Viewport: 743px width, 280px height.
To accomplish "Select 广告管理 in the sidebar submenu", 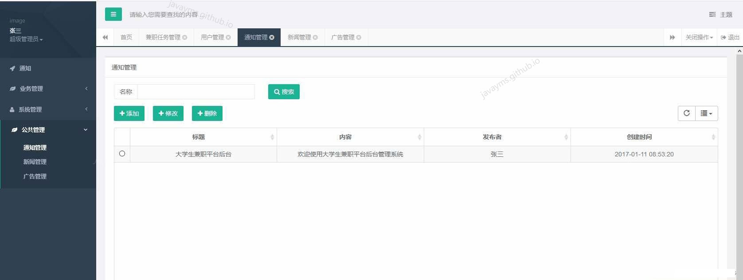I will point(35,176).
